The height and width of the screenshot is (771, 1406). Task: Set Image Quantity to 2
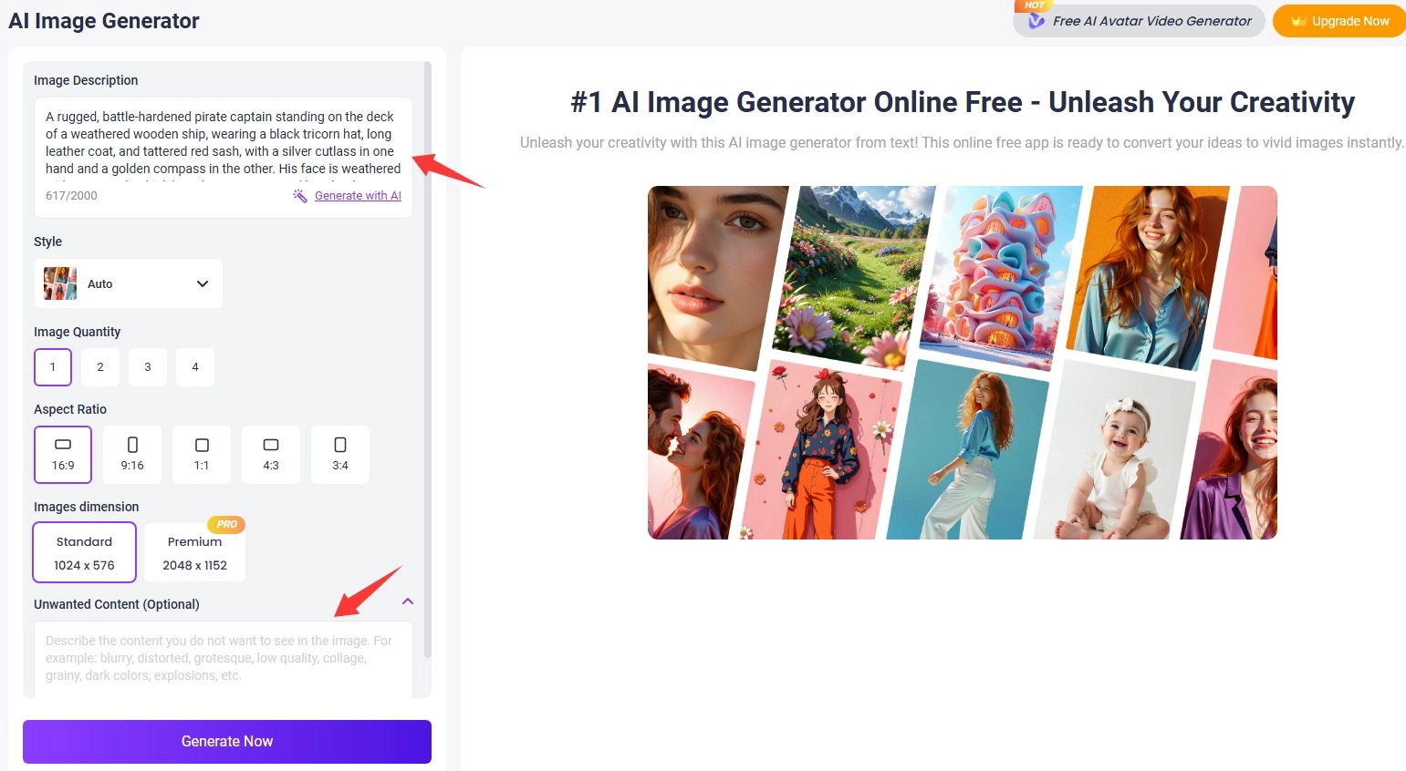point(99,366)
